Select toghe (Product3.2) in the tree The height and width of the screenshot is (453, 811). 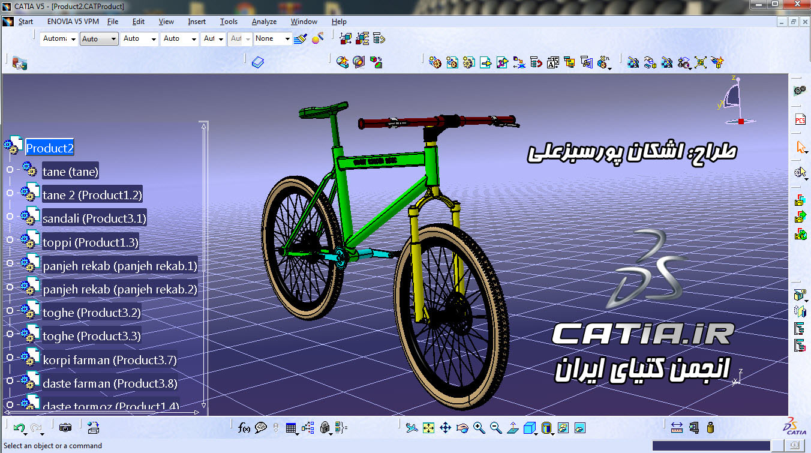click(91, 313)
